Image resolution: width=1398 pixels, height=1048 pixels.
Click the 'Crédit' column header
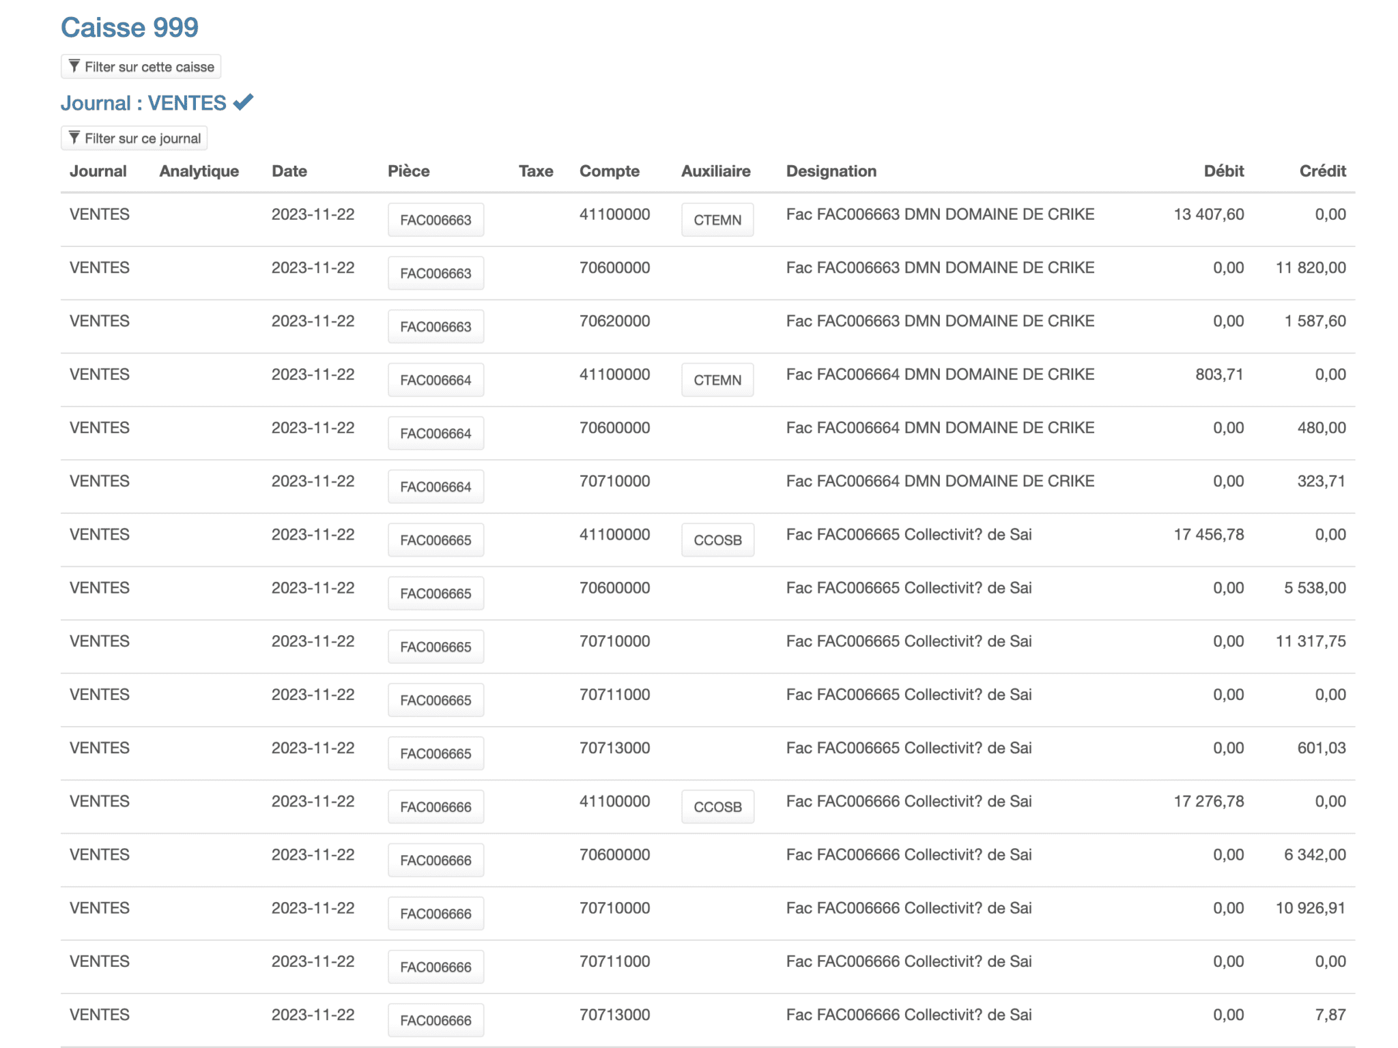coord(1323,171)
